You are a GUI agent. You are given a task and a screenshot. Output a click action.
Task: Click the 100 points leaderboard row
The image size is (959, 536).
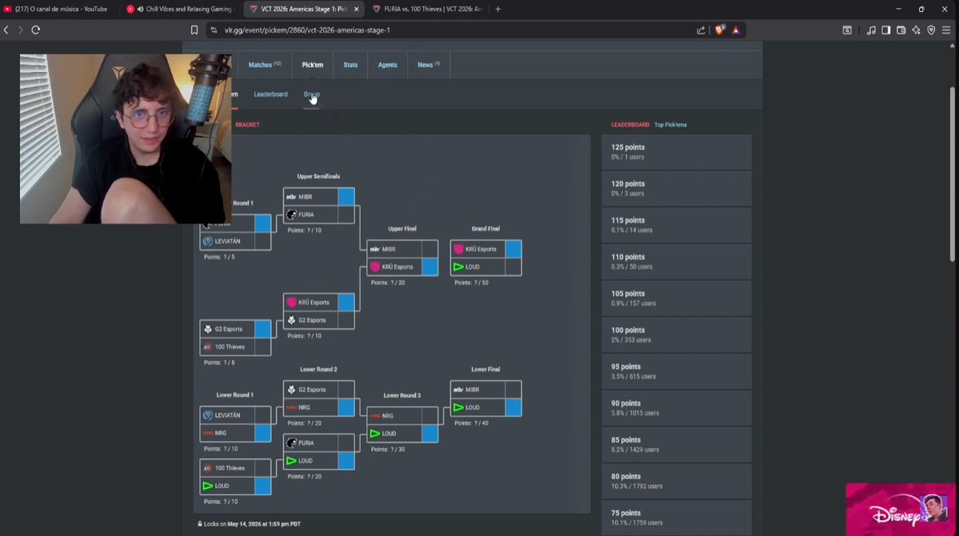point(677,335)
